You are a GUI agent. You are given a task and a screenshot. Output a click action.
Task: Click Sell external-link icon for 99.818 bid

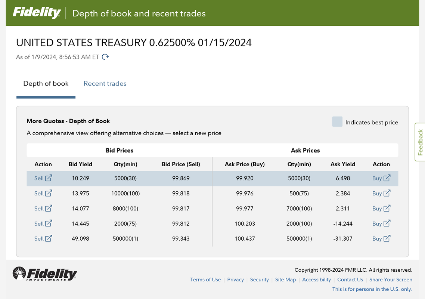[x=49, y=193]
